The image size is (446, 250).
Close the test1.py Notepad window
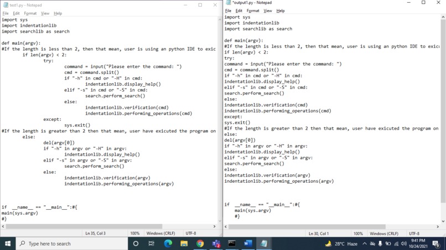215,5
